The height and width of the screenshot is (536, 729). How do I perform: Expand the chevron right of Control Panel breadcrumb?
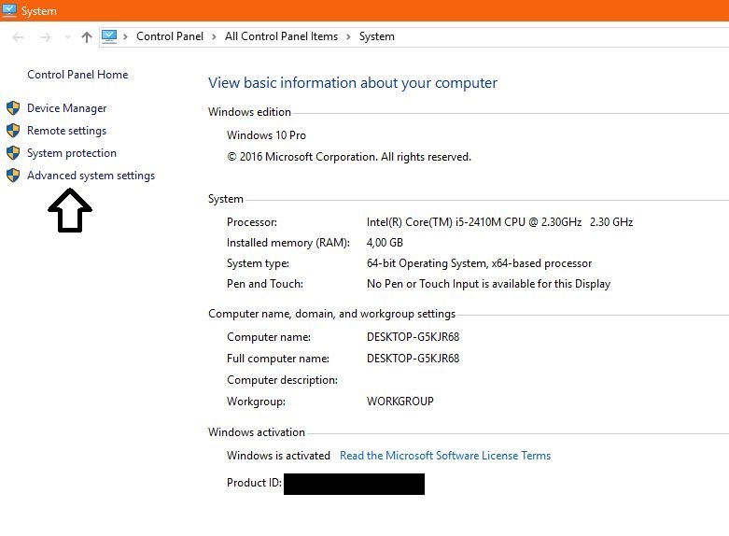click(x=215, y=37)
